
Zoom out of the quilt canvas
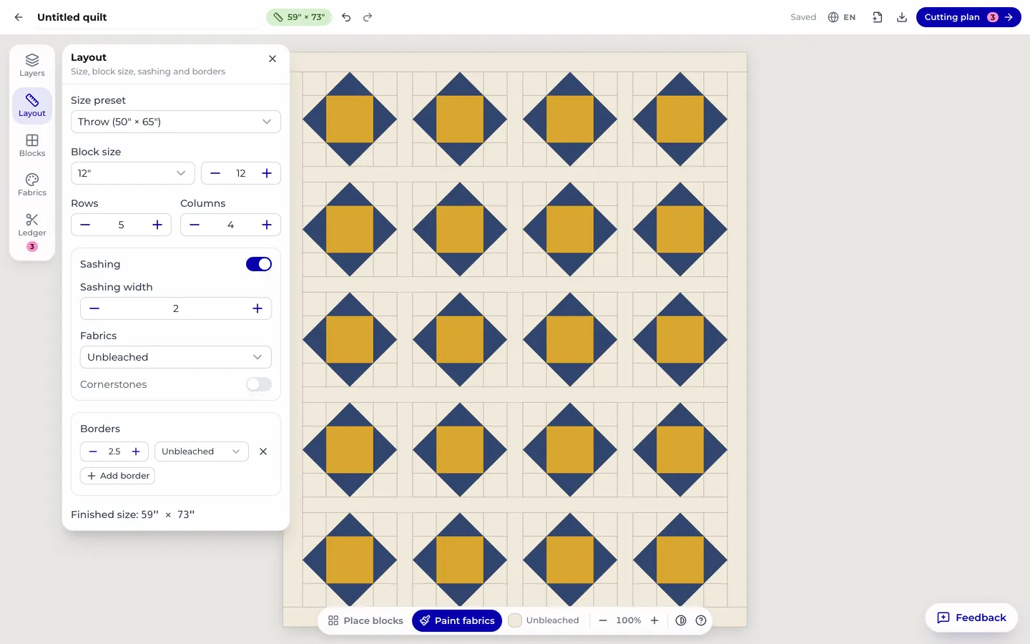tap(603, 620)
